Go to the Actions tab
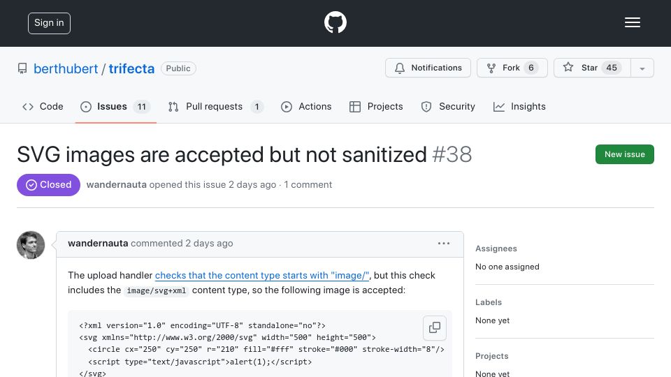The image size is (671, 377). (306, 106)
